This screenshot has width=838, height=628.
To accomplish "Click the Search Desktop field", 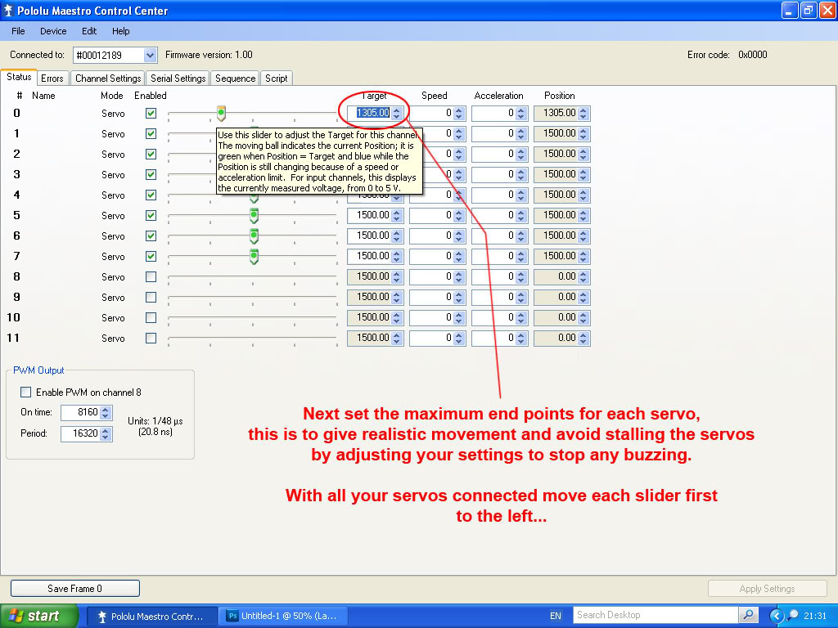I will click(656, 615).
